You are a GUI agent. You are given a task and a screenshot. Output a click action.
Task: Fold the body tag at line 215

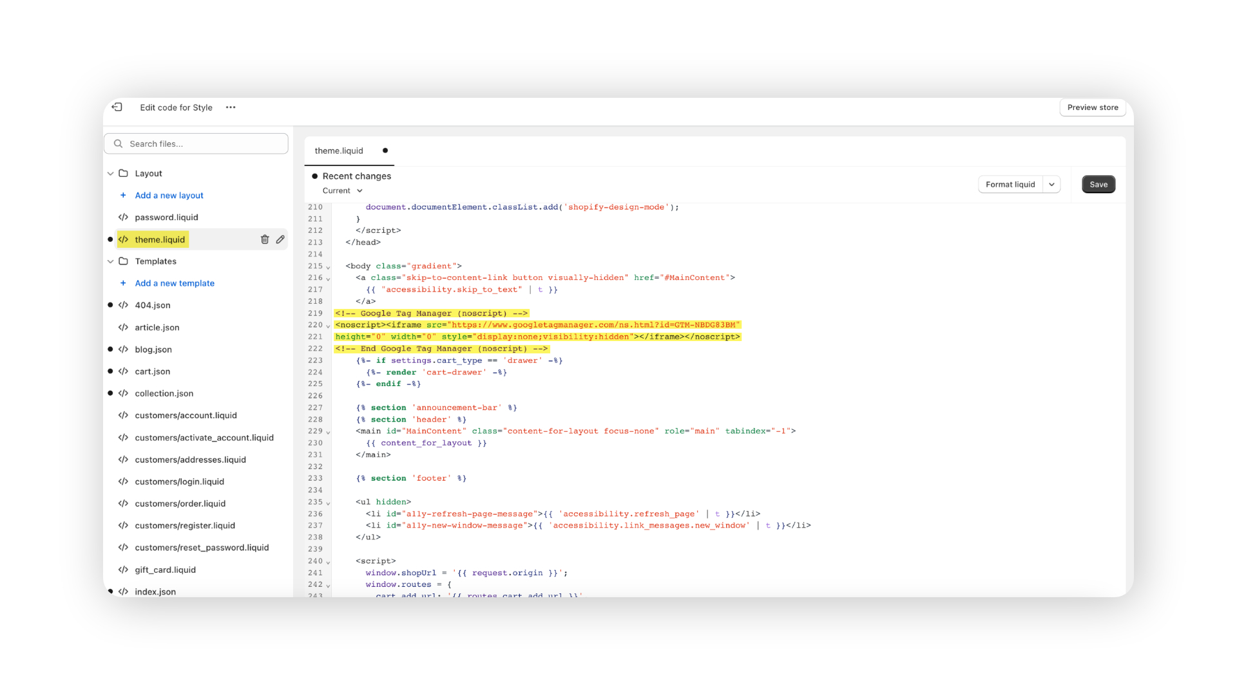pyautogui.click(x=328, y=267)
